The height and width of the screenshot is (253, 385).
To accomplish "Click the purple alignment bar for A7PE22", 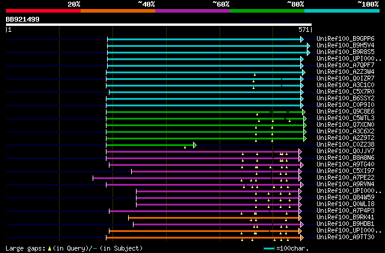I will click(x=196, y=178).
